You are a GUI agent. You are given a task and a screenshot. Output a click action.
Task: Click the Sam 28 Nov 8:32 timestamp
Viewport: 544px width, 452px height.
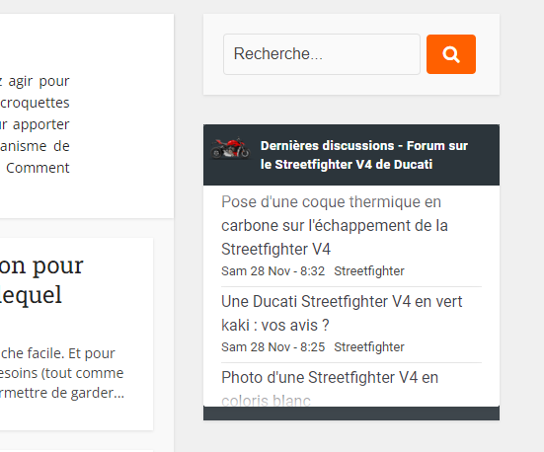coord(273,271)
